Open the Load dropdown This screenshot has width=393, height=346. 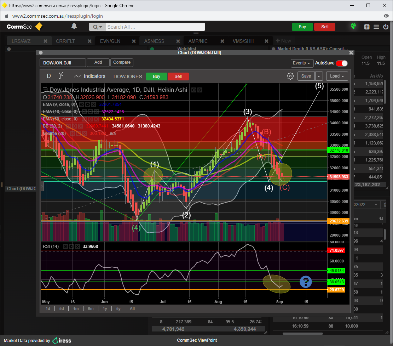337,76
